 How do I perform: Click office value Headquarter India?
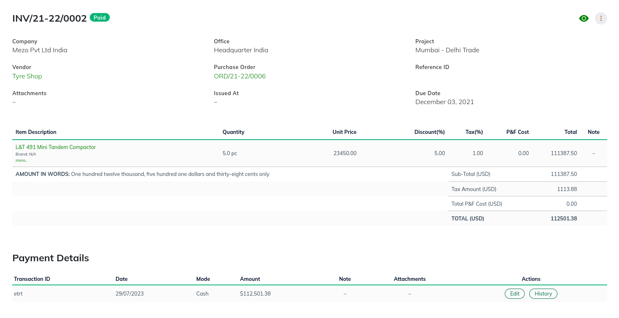tap(241, 50)
